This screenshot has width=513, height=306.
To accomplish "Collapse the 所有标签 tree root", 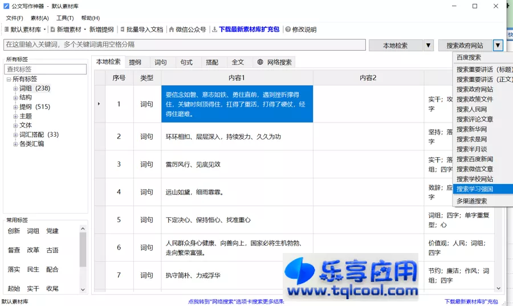I will (9, 79).
